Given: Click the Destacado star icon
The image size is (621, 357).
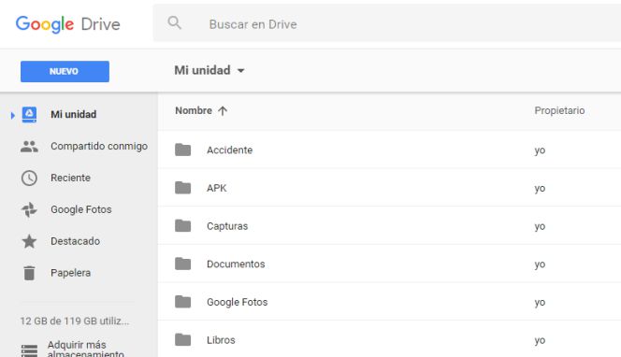Looking at the screenshot, I should coord(29,241).
